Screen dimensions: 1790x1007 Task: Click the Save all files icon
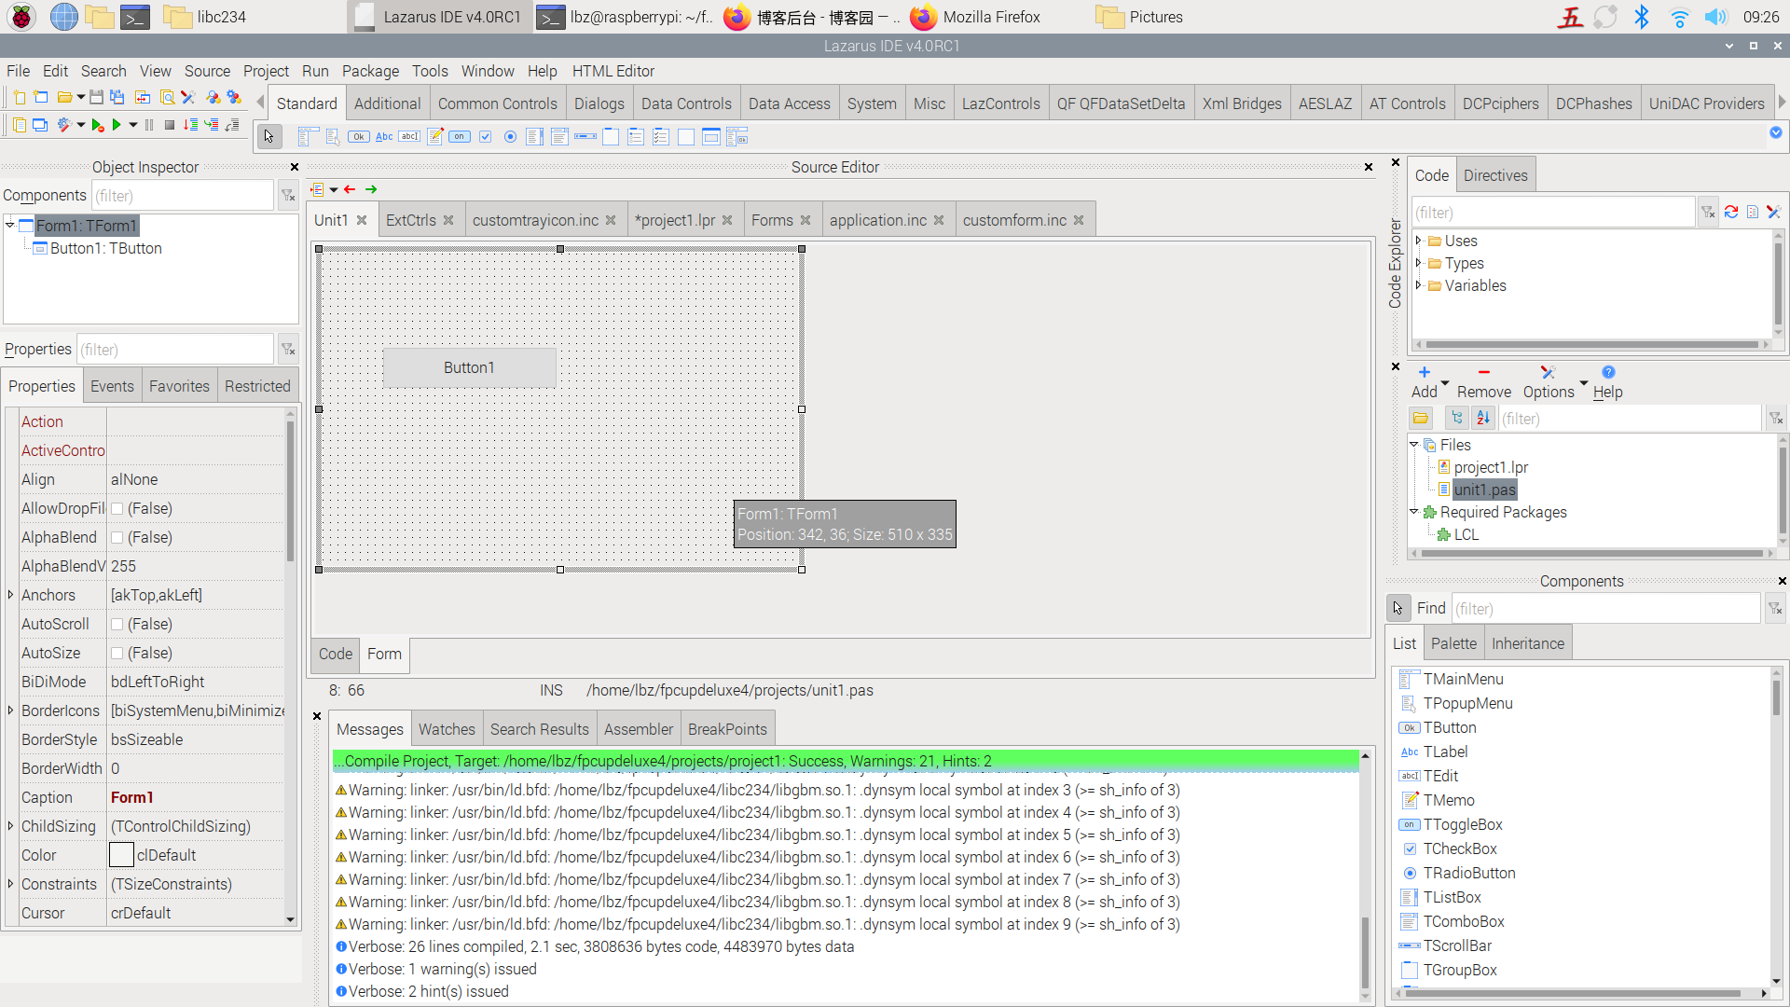tap(117, 97)
